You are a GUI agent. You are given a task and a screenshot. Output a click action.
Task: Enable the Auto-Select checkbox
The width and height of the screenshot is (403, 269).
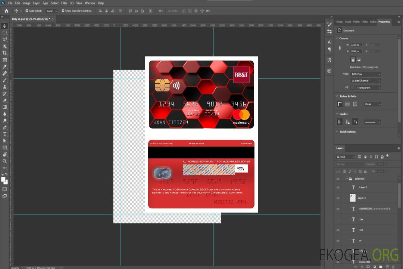[27, 11]
